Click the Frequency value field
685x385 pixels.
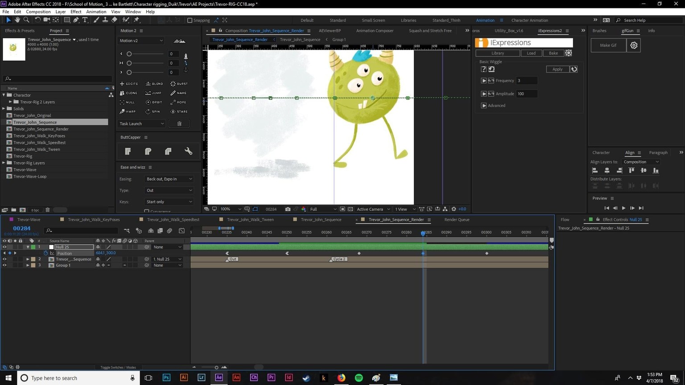tap(527, 81)
